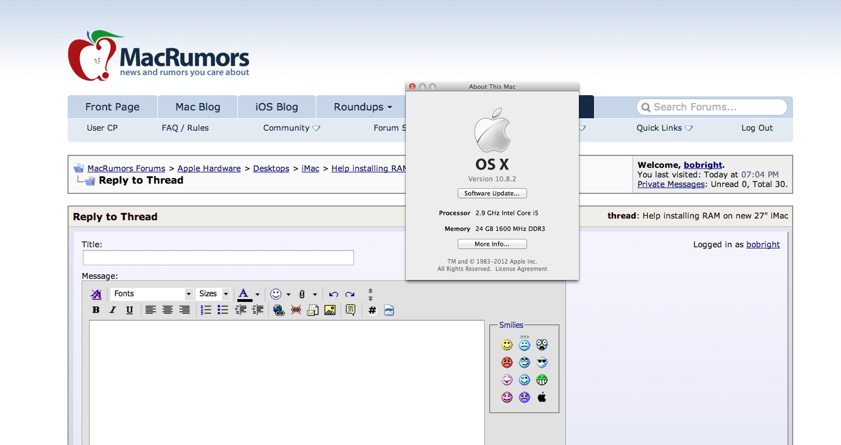Screen dimensions: 841x445
Task: Insert an email link
Action: 313,310
